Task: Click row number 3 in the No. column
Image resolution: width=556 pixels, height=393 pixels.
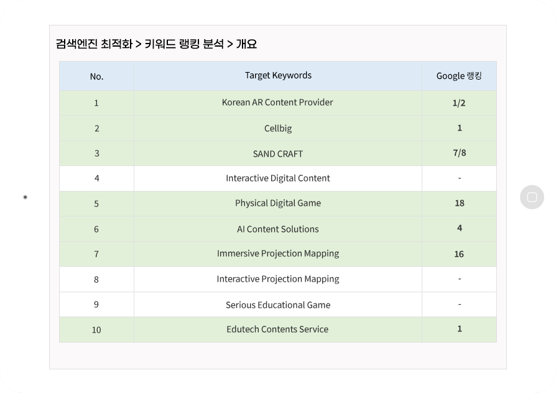Action: click(96, 154)
